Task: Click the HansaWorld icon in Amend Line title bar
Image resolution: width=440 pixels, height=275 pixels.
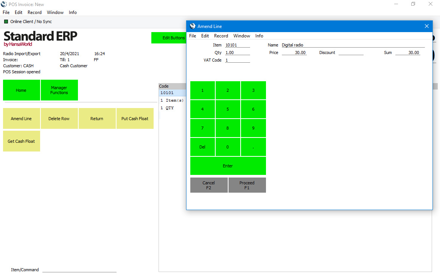Action: pos(193,26)
